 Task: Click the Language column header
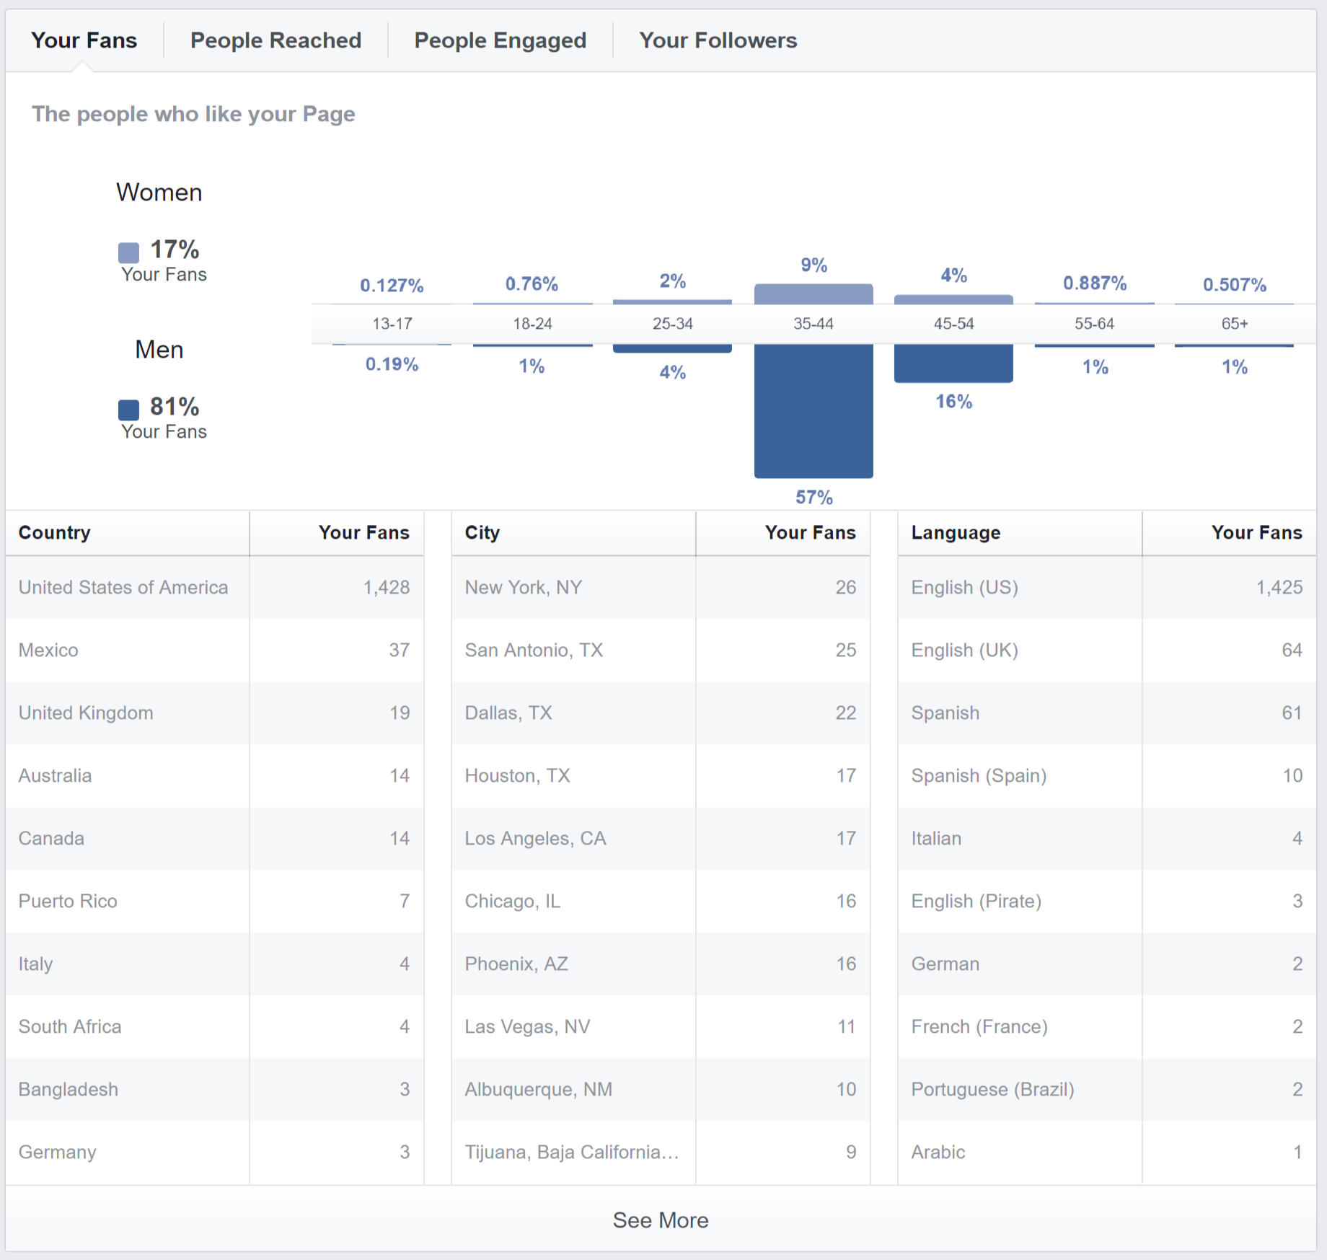(956, 532)
